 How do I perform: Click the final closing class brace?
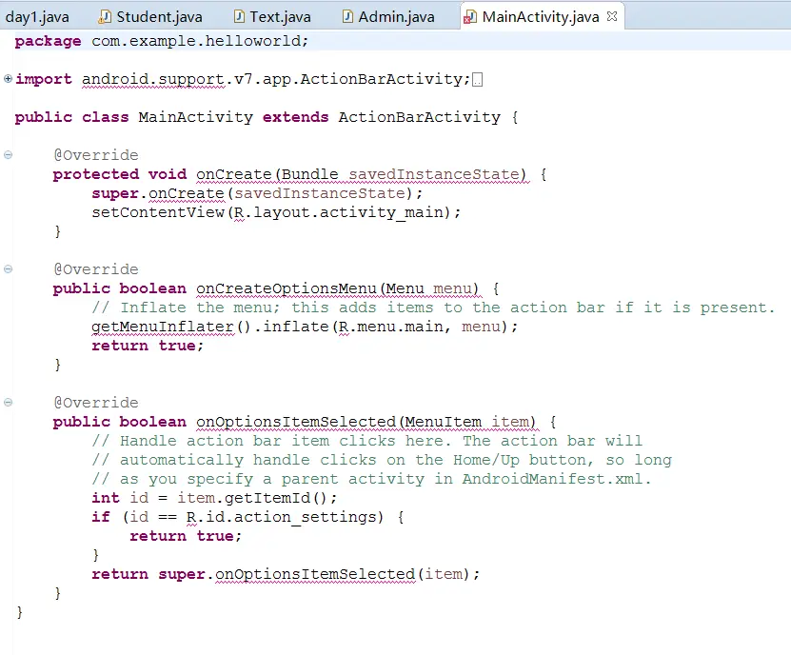[20, 612]
